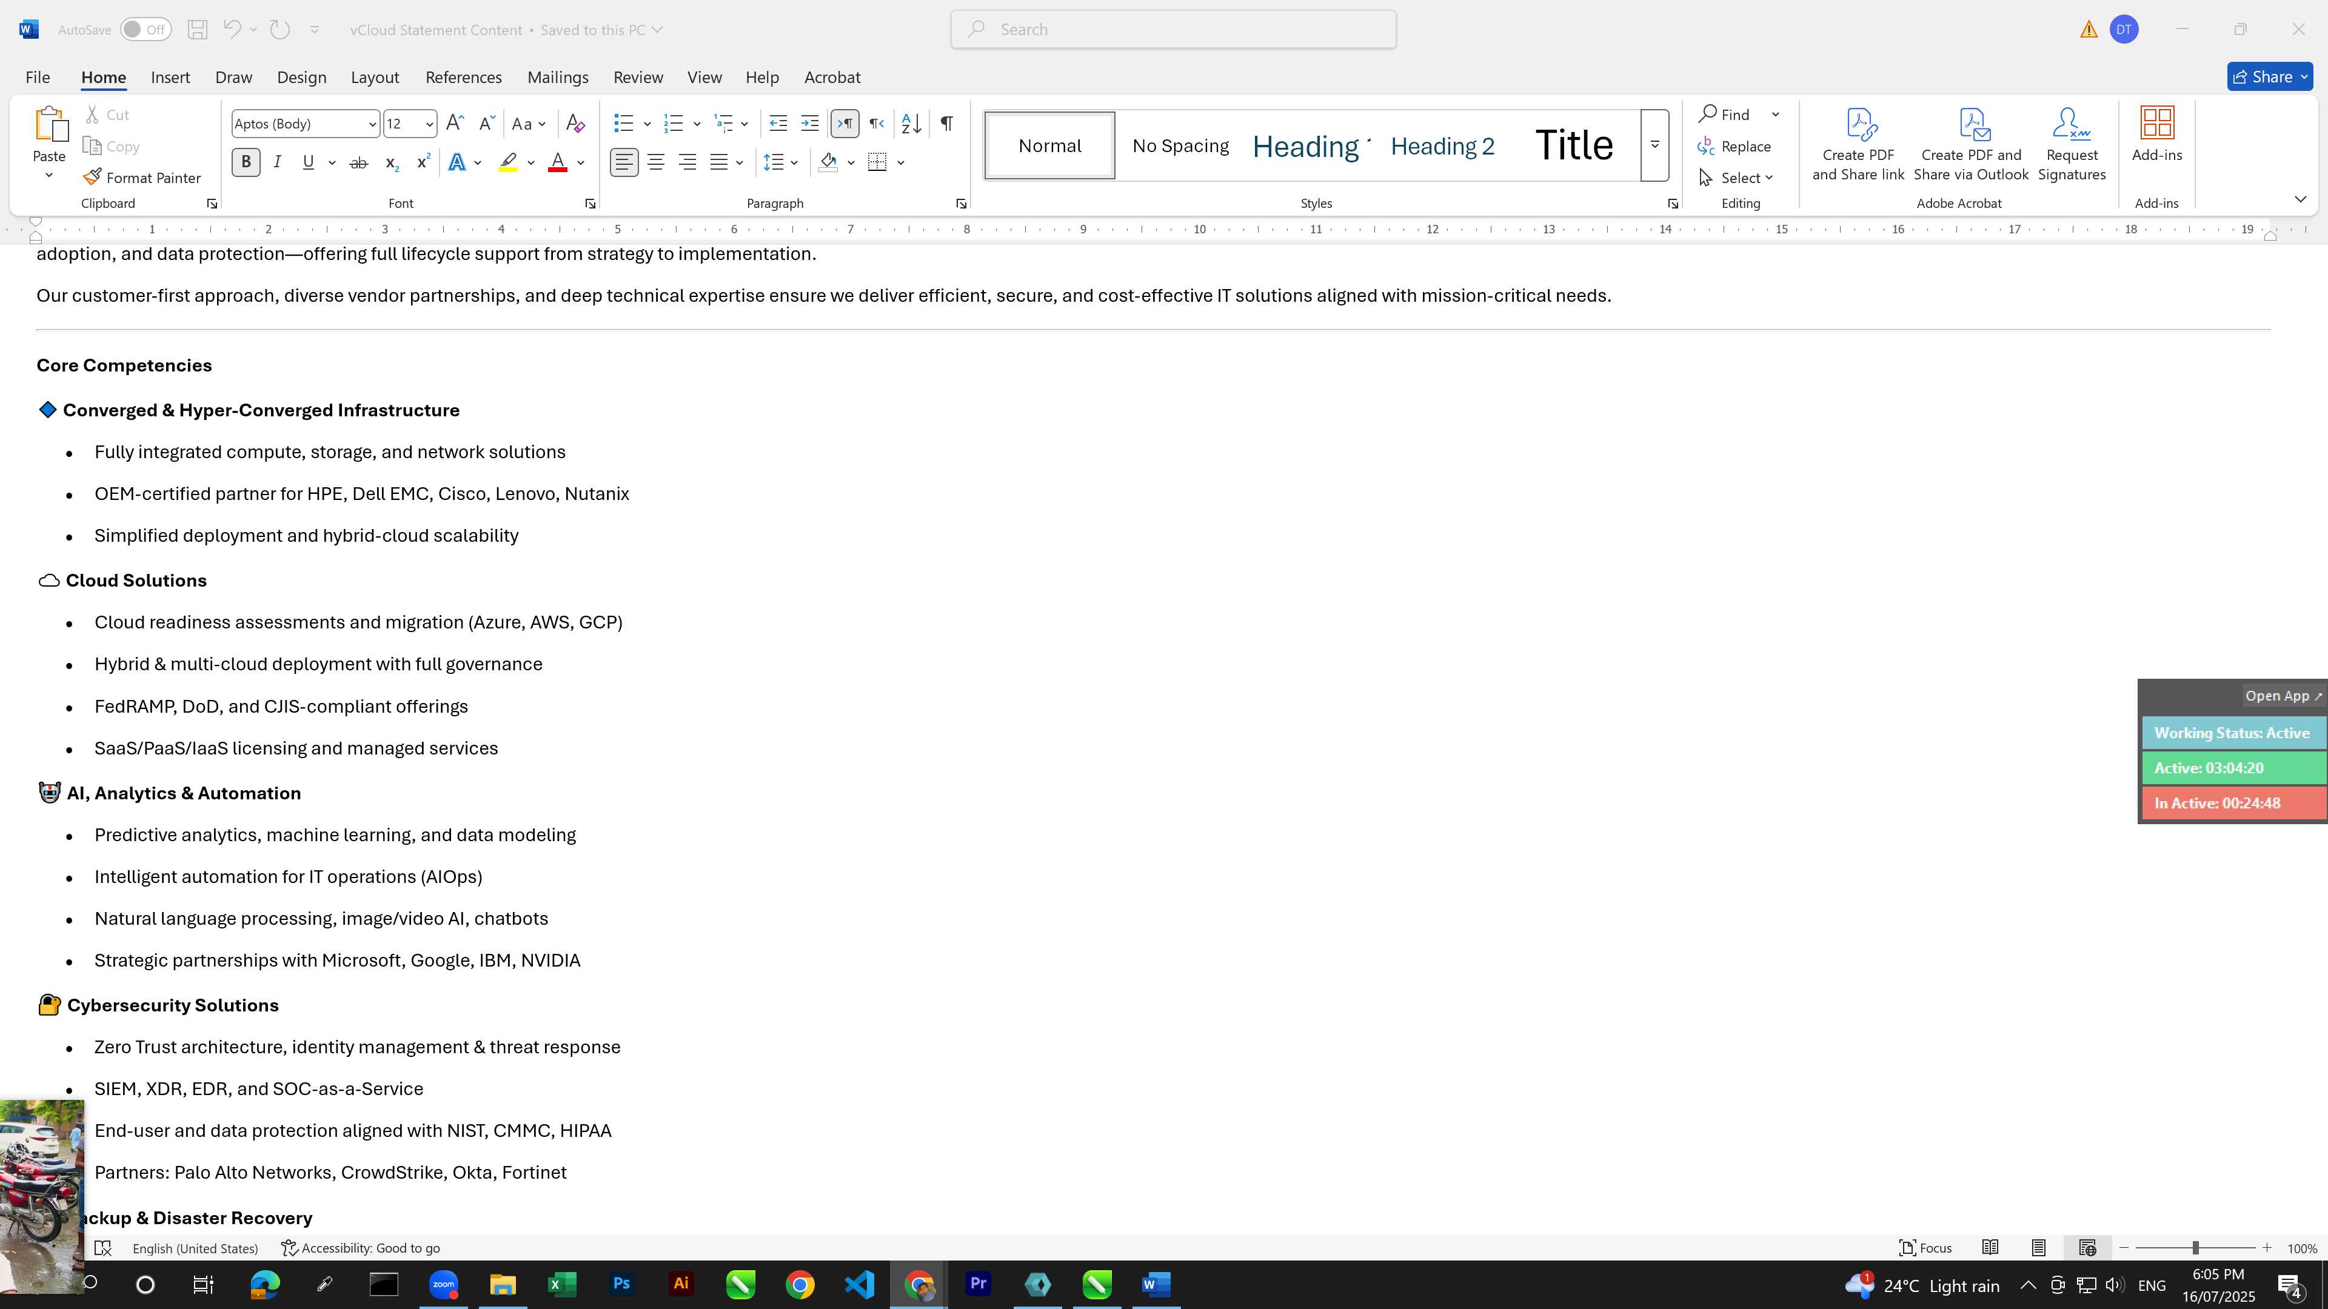Open the font size dropdown

(429, 124)
